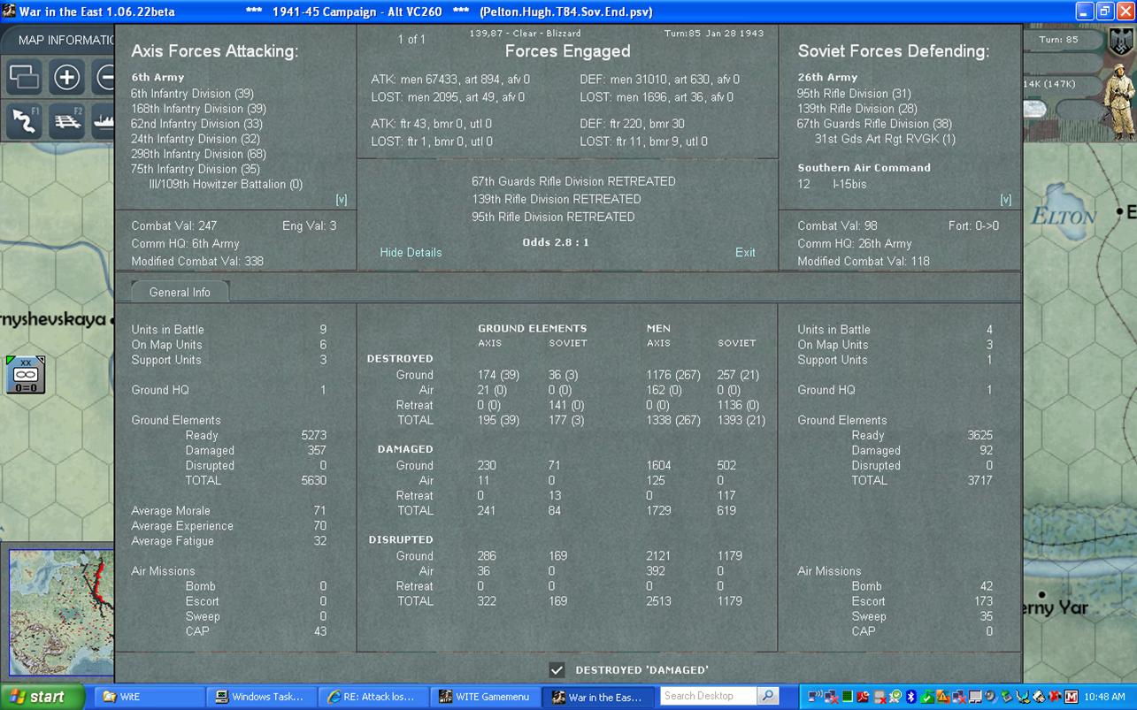Screen dimensions: 1137x710
Task: Click the Odds 2.8 : 1 text
Action: click(x=555, y=241)
